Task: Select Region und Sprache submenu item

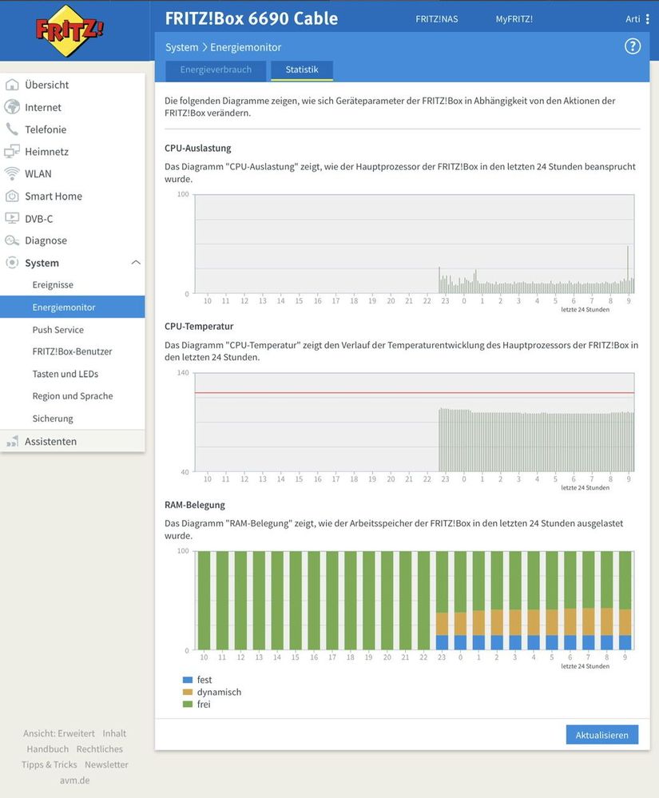Action: (72, 396)
